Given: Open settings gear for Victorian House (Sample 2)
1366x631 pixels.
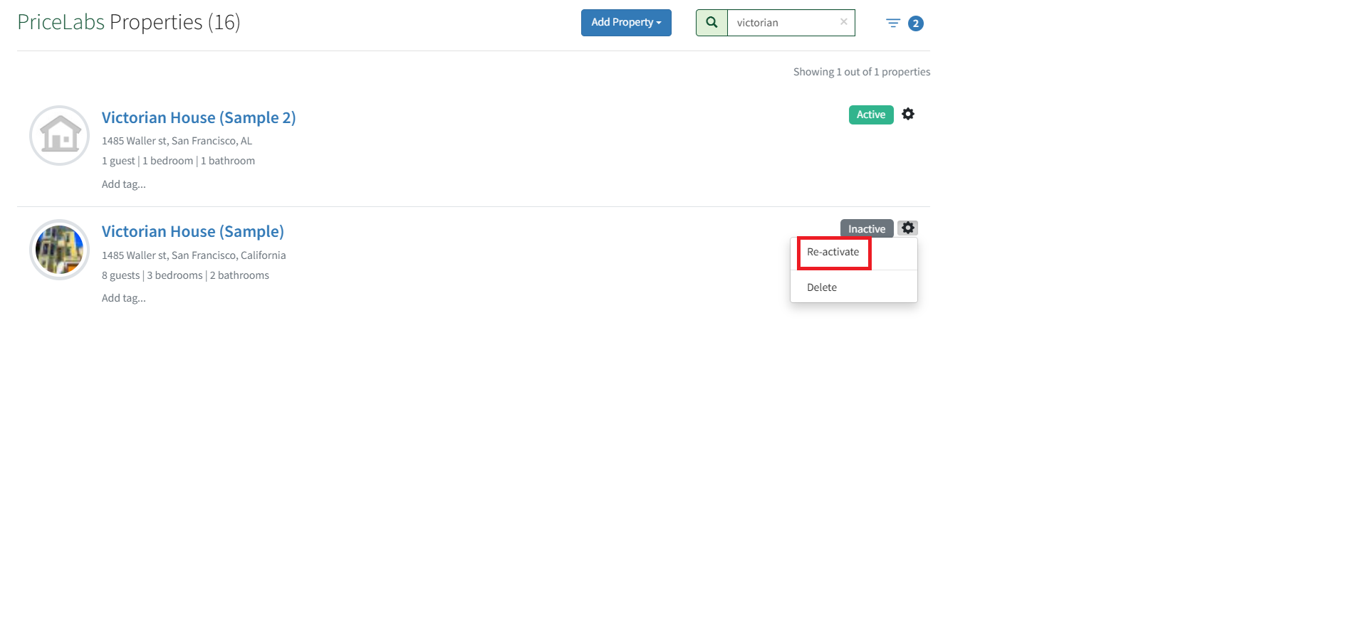Looking at the screenshot, I should pyautogui.click(x=908, y=114).
